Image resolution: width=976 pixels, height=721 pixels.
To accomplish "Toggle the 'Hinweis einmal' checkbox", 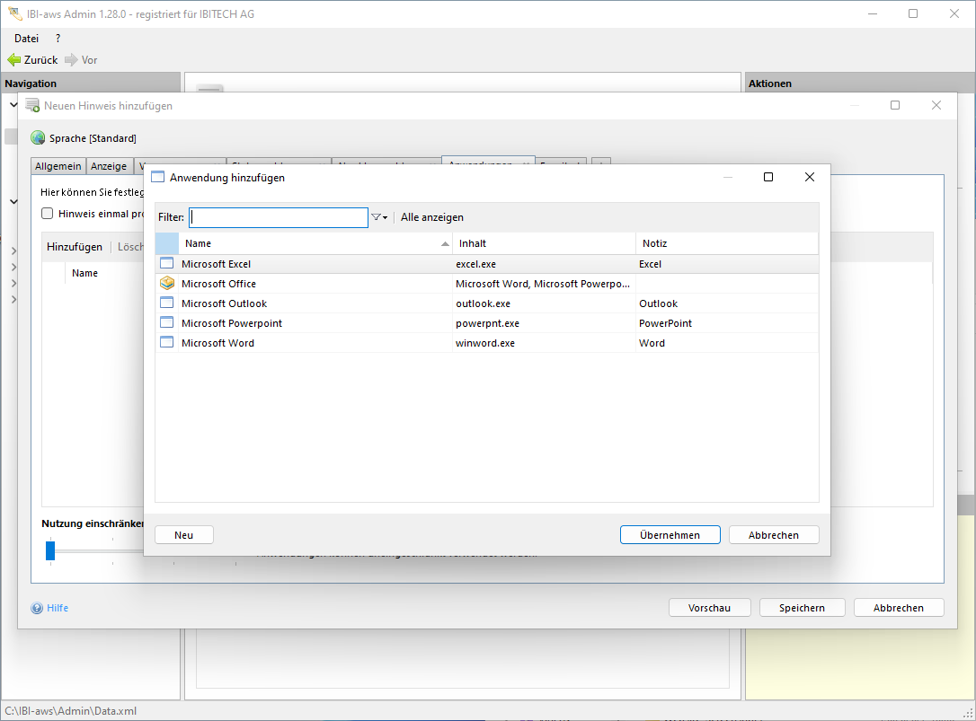I will 48,214.
